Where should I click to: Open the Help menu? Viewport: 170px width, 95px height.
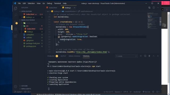coord(65,3)
